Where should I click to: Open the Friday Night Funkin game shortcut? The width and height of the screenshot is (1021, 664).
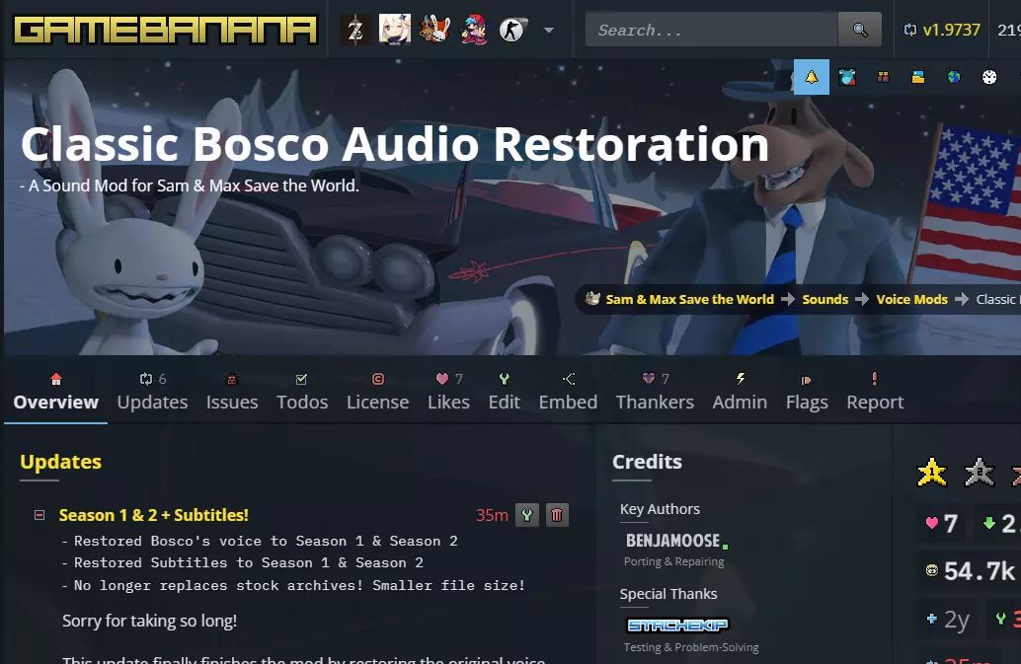pos(474,30)
